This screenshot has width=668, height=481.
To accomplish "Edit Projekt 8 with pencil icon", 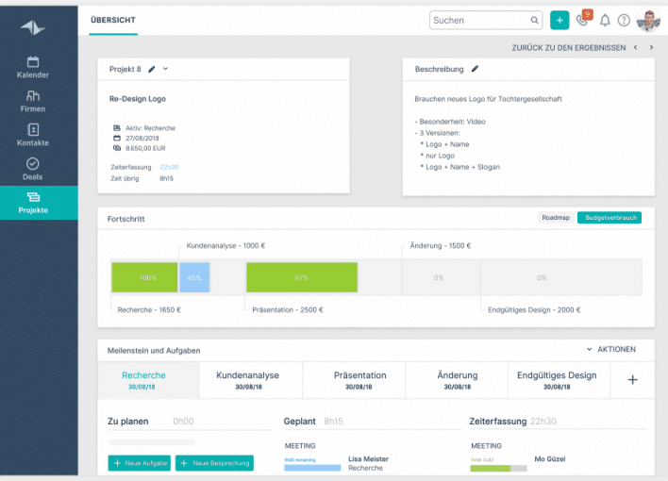I will [x=152, y=69].
